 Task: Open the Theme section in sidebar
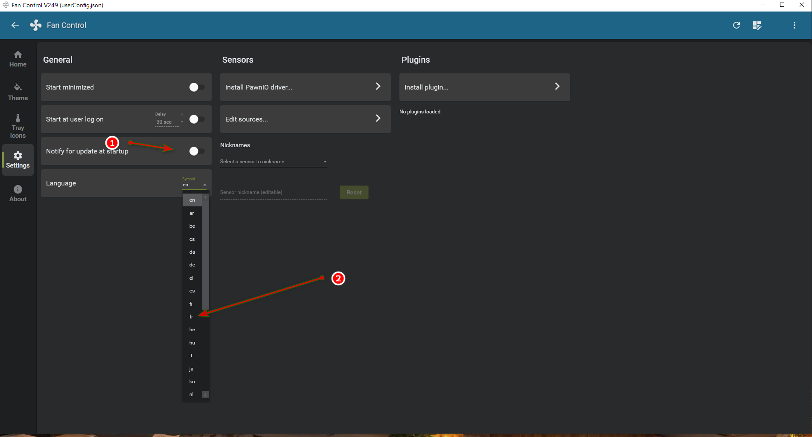click(x=18, y=92)
